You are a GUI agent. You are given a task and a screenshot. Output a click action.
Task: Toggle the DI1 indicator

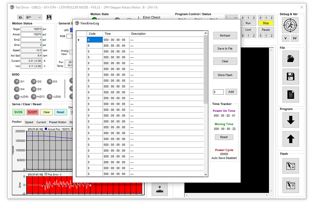[17, 81]
